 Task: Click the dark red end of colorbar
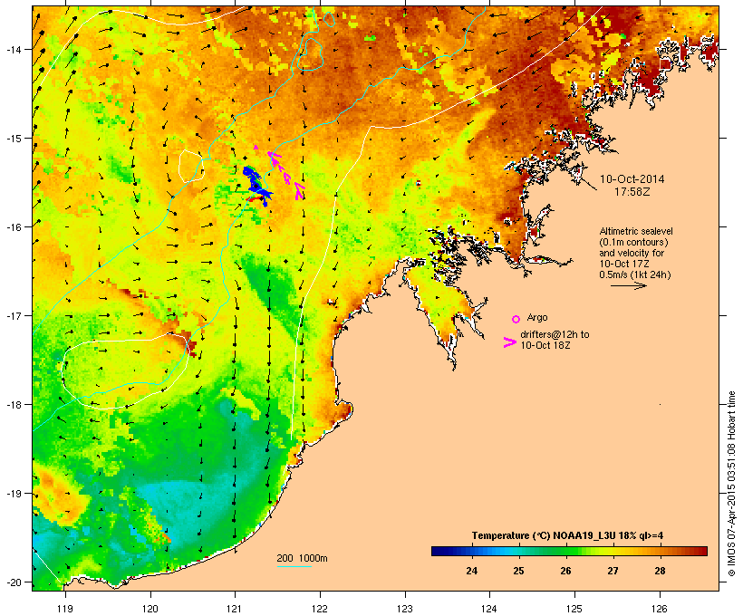tap(702, 551)
